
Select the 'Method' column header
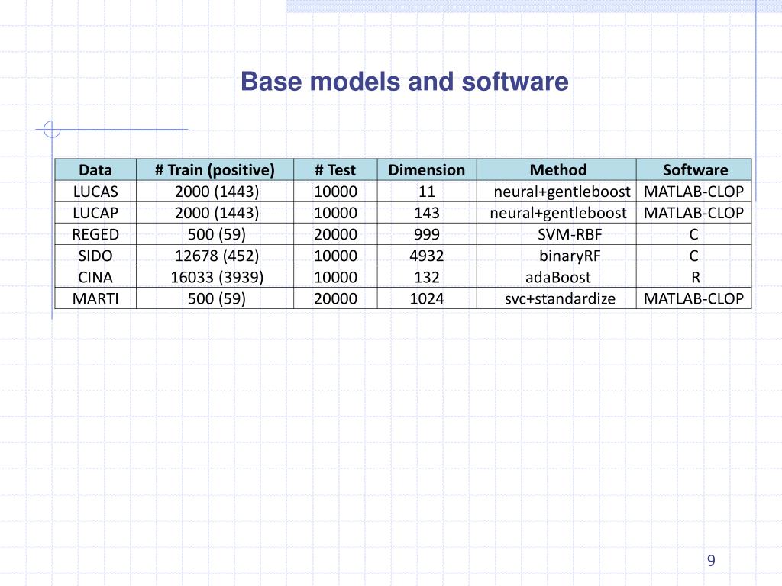coord(557,170)
